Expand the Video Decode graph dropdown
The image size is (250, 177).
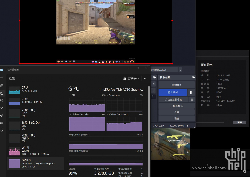(70, 115)
